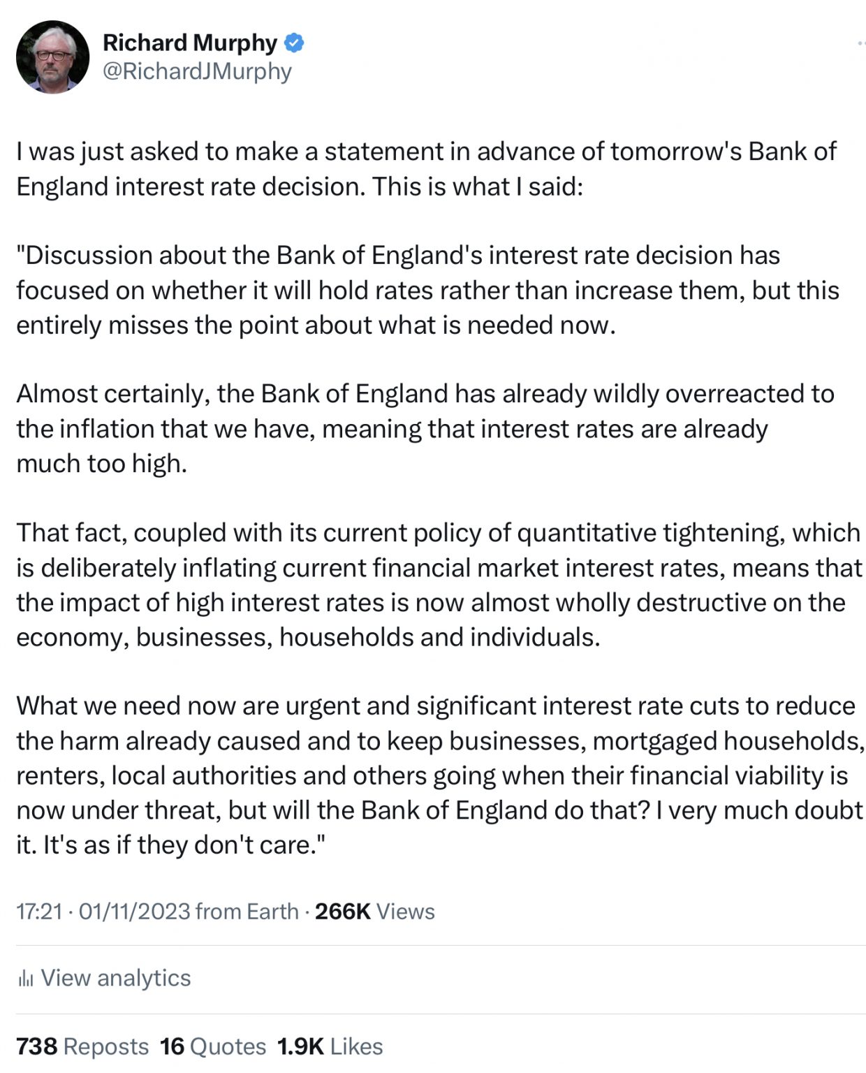Image resolution: width=866 pixels, height=1073 pixels.
Task: Click the Richard Murphy display name
Action: [x=189, y=43]
